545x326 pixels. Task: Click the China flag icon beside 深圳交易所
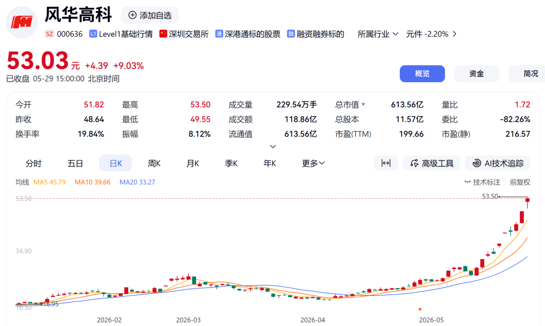[163, 34]
